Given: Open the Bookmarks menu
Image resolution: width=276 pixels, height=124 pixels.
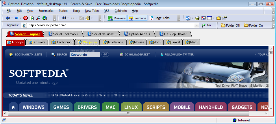Looking at the screenshot, I should pyautogui.click(x=46, y=11).
